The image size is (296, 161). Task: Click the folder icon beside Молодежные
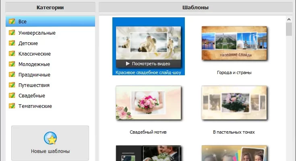point(12,64)
